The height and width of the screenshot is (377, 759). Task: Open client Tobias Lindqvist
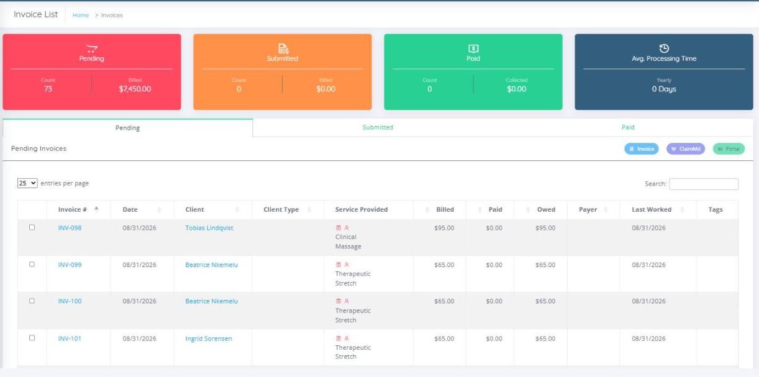(x=209, y=228)
